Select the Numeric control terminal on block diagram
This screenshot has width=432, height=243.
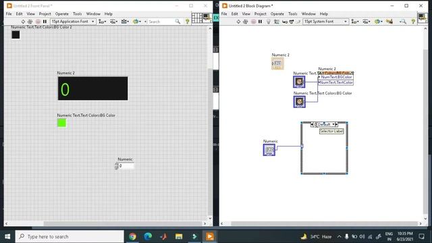[x=269, y=150]
